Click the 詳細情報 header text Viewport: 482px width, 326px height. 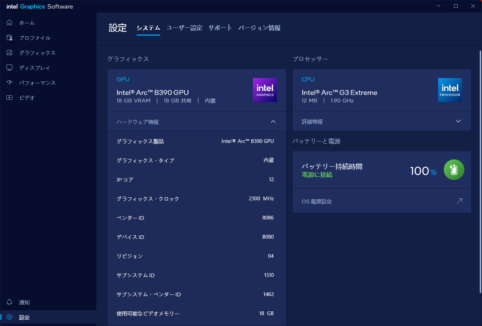(312, 122)
